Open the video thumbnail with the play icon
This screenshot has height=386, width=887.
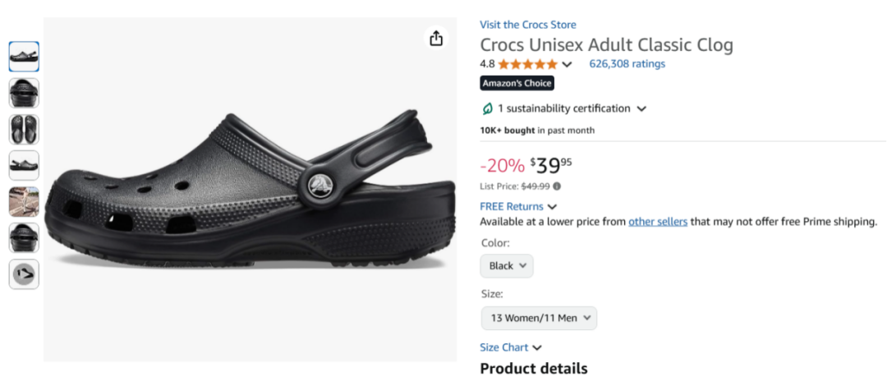[24, 274]
